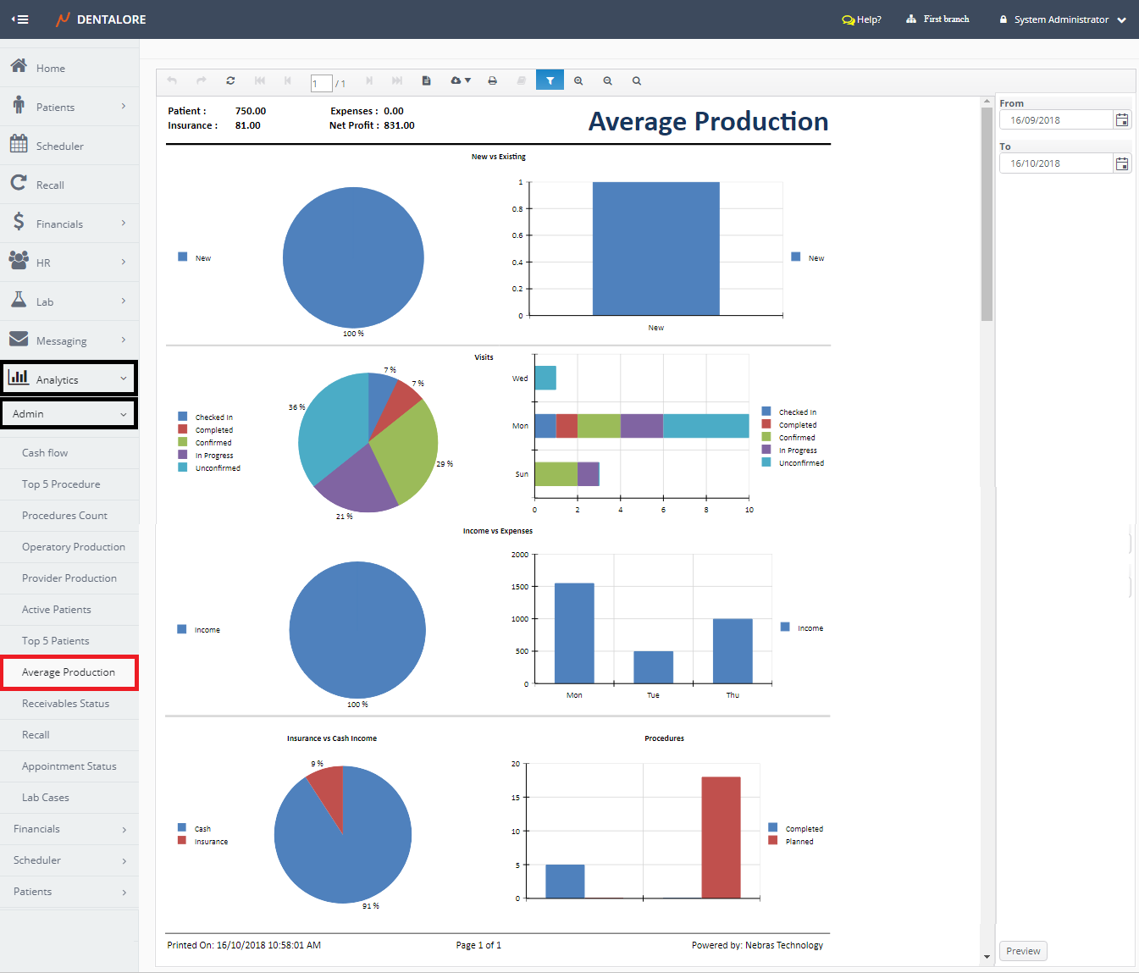This screenshot has height=973, width=1139.
Task: Click the report vertical scrollbar thumb
Action: click(x=987, y=212)
